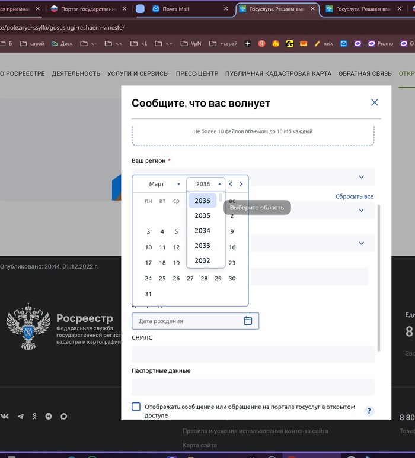415x458 pixels.
Task: Click the calendar icon in the date field
Action: click(248, 321)
